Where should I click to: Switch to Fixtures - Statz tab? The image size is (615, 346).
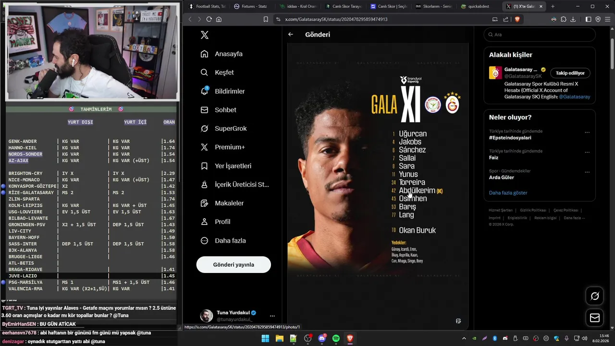[x=251, y=6]
